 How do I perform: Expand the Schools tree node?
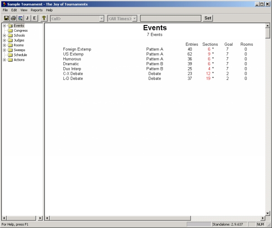click(4, 35)
